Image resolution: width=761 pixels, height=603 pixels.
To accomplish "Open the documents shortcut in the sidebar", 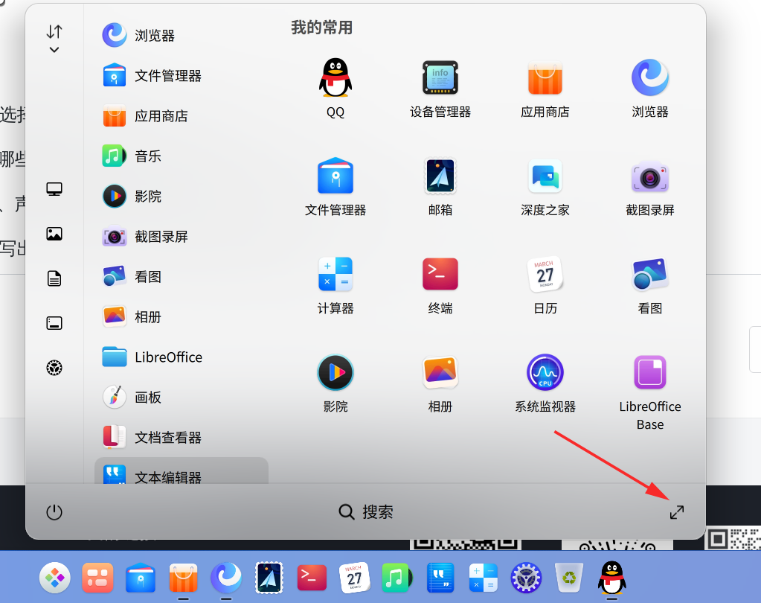I will click(54, 278).
